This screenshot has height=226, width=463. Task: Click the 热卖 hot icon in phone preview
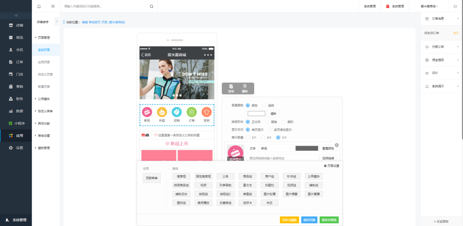(x=162, y=112)
